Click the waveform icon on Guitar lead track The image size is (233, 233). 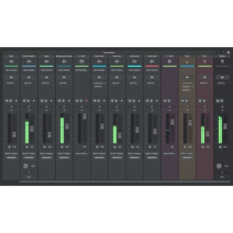(x=152, y=61)
